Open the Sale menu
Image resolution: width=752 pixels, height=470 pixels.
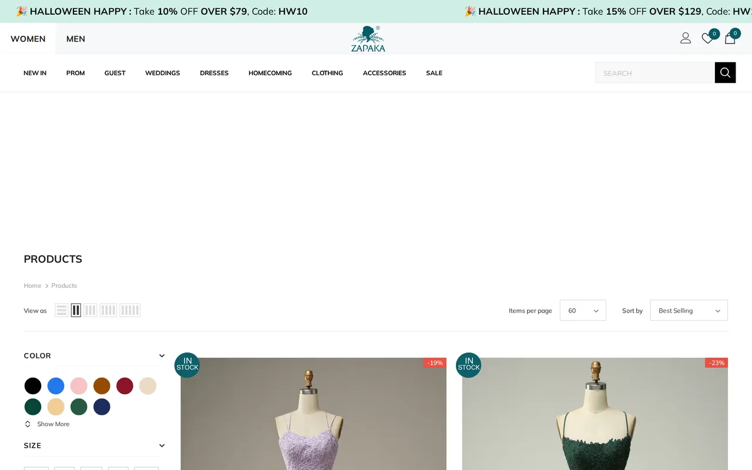pyautogui.click(x=434, y=73)
